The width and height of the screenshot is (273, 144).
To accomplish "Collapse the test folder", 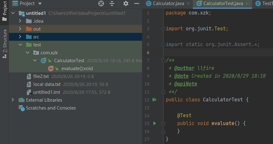I will 20,45.
